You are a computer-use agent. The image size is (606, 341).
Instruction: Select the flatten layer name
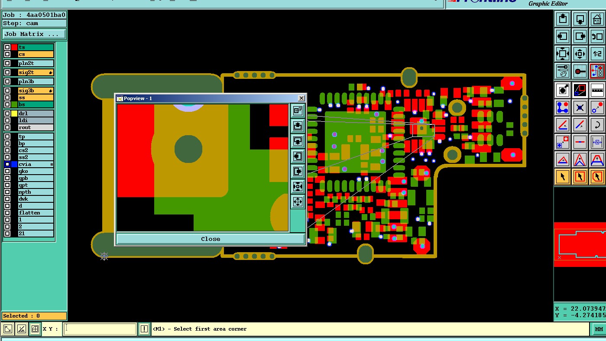[x=36, y=213]
